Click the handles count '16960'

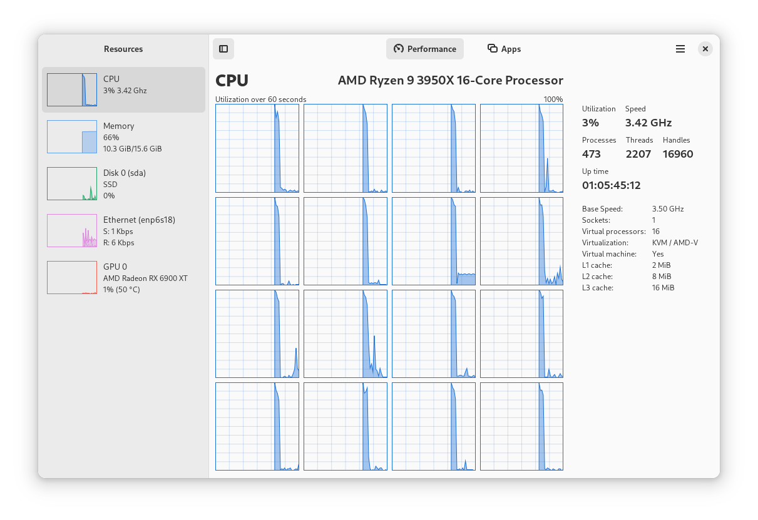(x=678, y=154)
